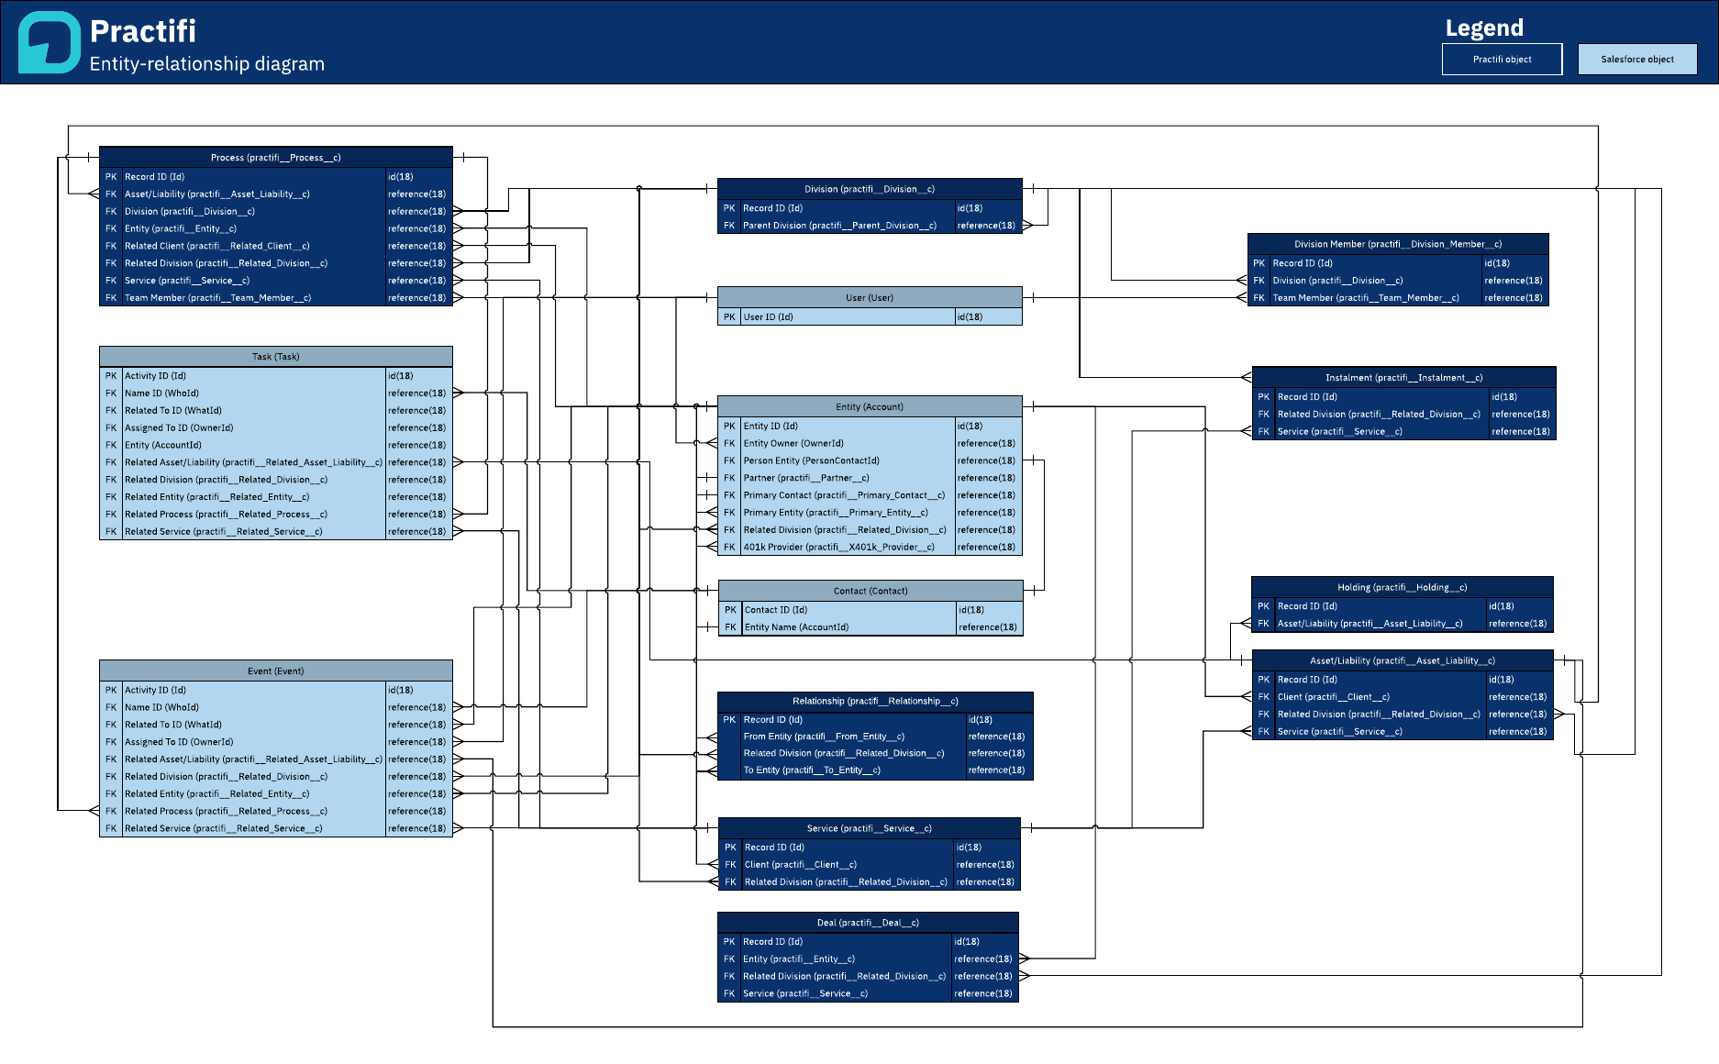Click the "Entity Name (AccountId)" row
The image size is (1719, 1064).
(x=871, y=627)
